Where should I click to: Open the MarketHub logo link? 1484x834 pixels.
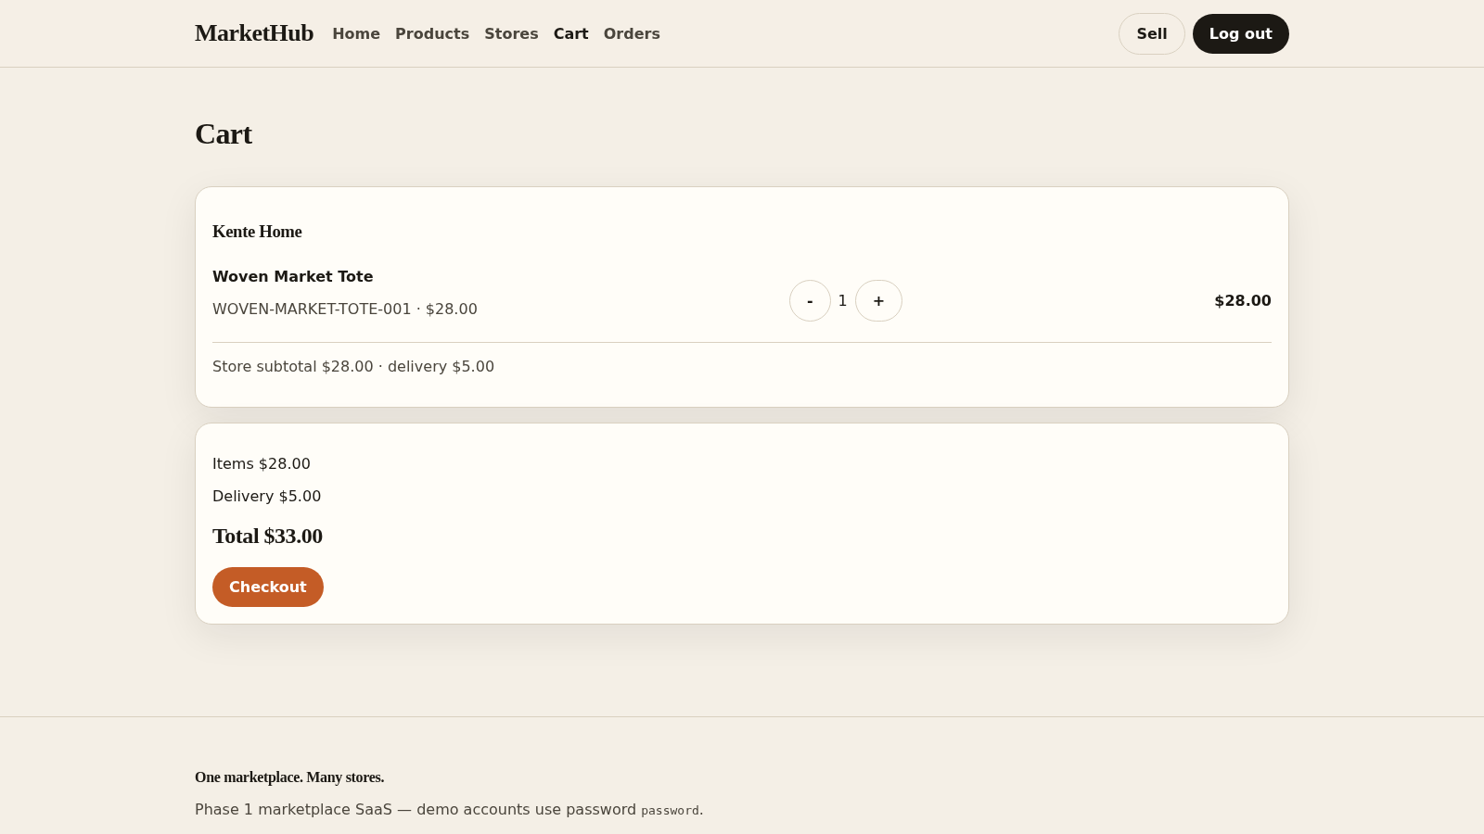coord(254,33)
